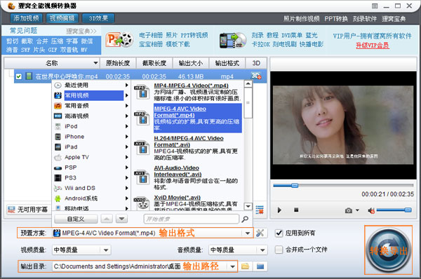Click format list scroll down arrow

tap(248, 206)
